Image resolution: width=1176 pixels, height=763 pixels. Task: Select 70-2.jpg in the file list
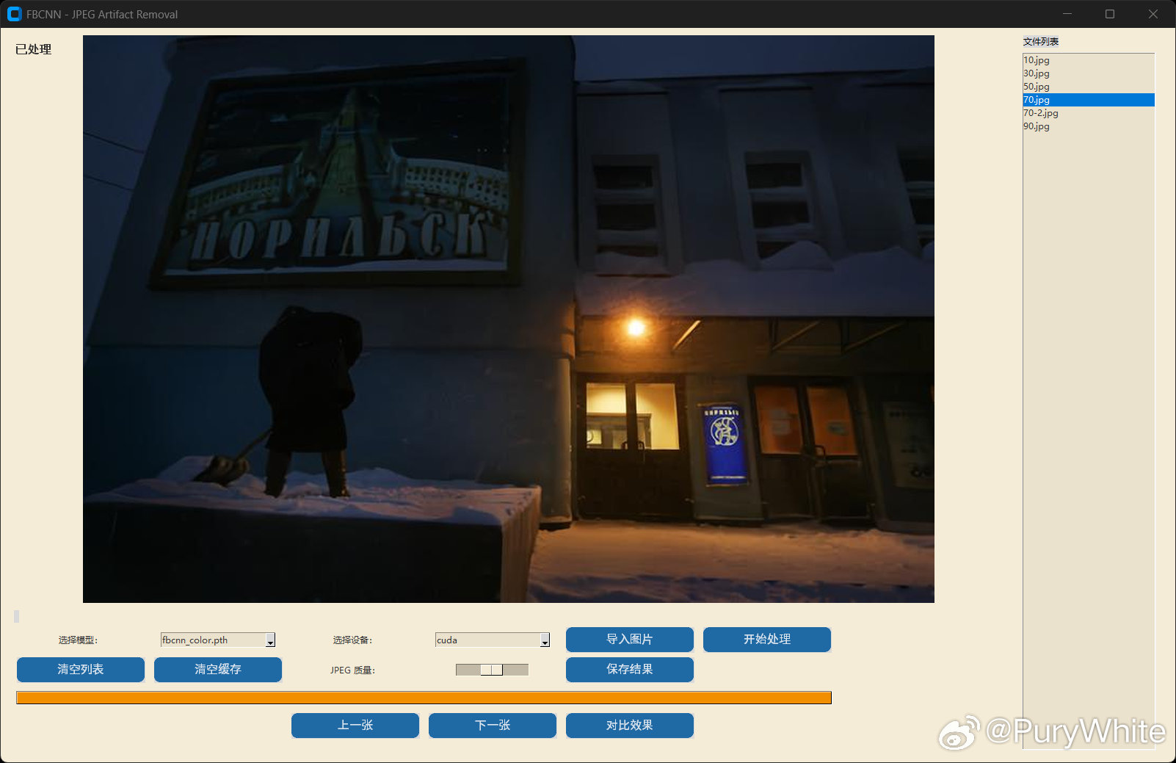tap(1089, 113)
